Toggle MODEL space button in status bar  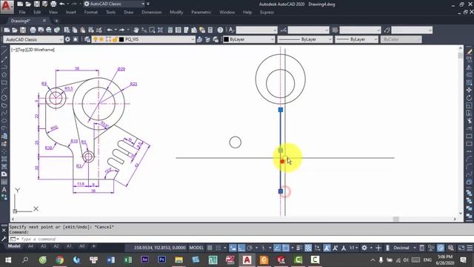196,248
